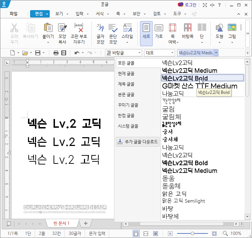This screenshot has height=238, width=252.
Task: Open the paragraph style 바탕글 dropdown
Action: (x=139, y=53)
